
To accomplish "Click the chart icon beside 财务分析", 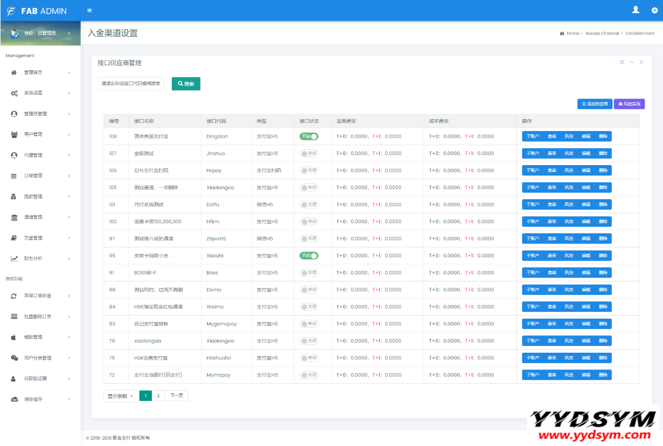I will (x=14, y=258).
